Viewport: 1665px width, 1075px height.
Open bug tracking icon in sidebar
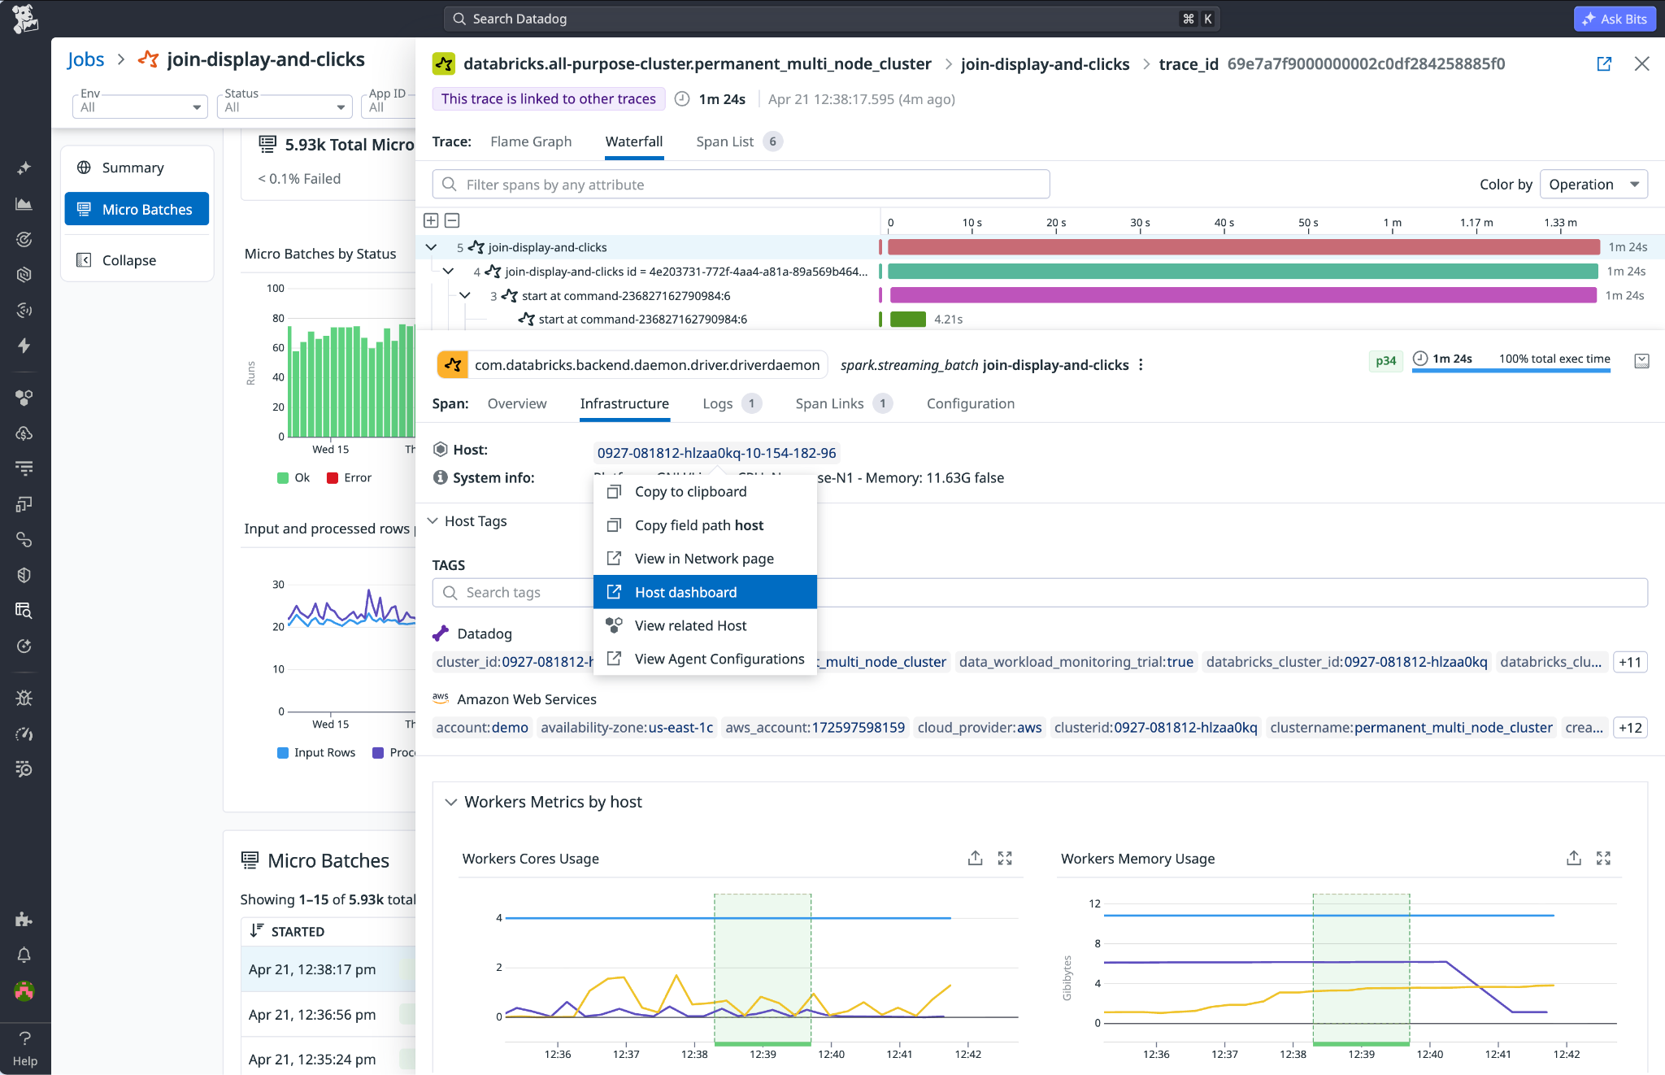24,698
